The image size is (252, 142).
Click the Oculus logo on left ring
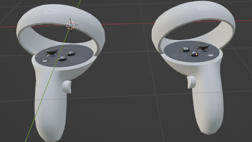(50, 11)
